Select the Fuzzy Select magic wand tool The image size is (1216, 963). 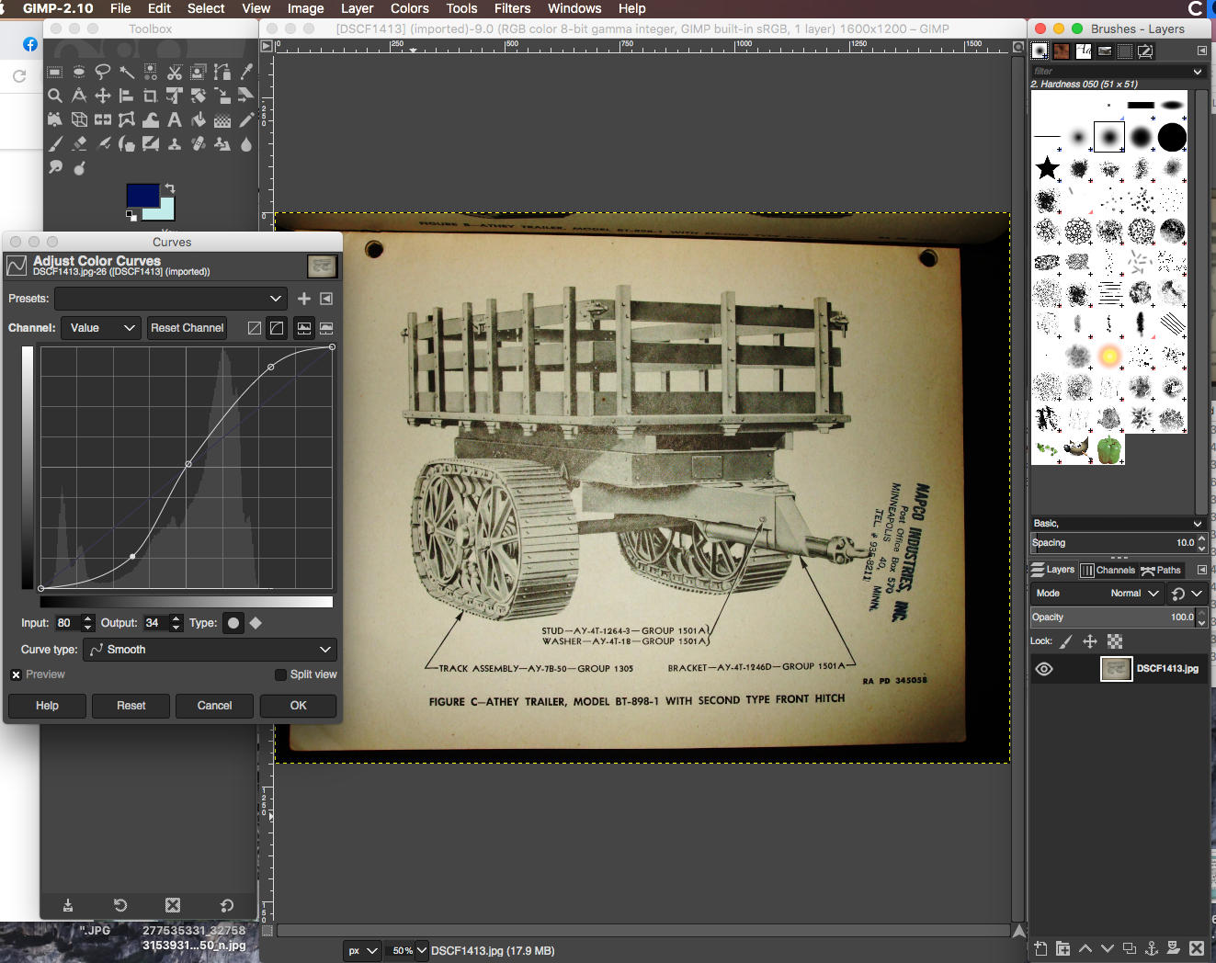[x=127, y=72]
